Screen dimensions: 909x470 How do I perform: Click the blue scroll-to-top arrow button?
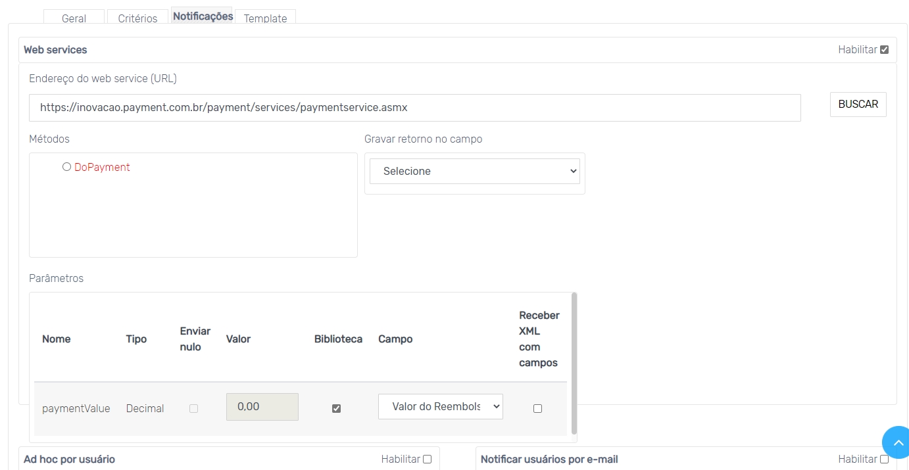(x=897, y=442)
